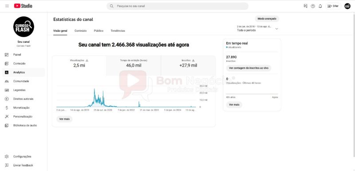The image size is (355, 171).
Task: Click the Estatísticas do canal title
Action: coord(73,19)
